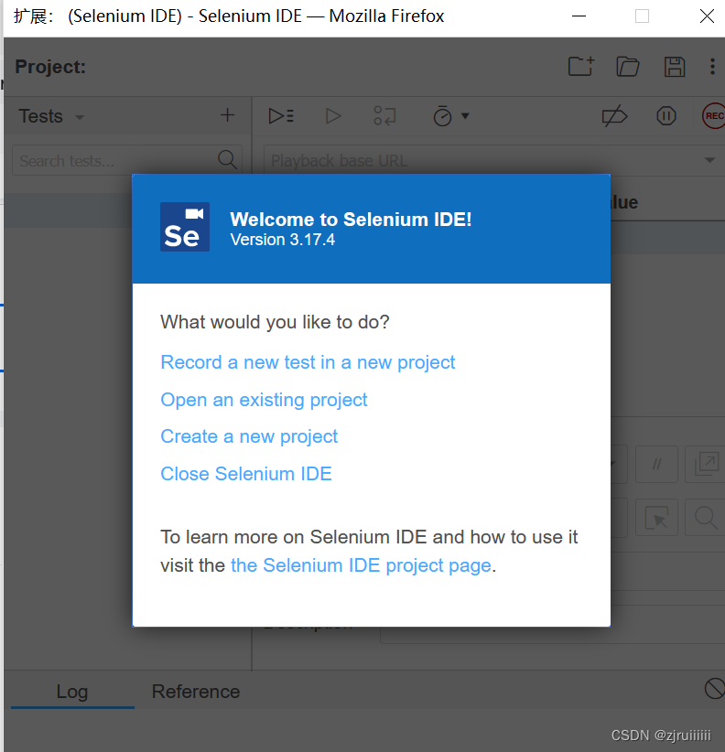Click the Selenium Se logo in dialog

(x=185, y=227)
